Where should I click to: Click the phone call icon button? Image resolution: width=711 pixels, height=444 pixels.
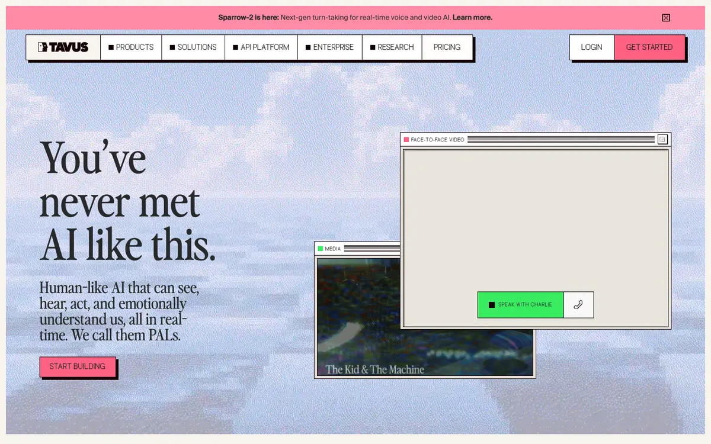pos(578,305)
